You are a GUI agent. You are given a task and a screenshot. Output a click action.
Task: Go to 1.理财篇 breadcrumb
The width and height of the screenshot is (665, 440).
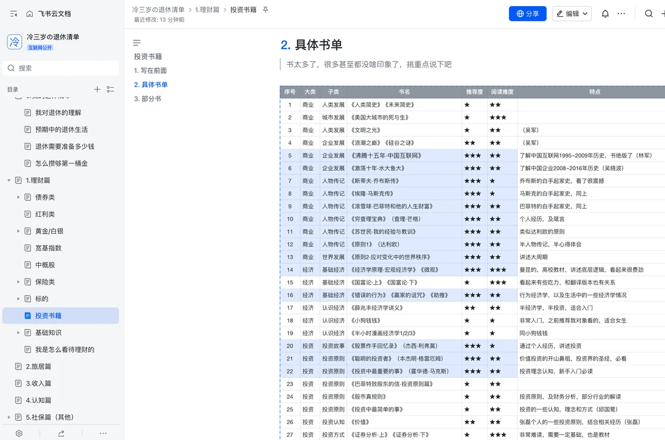pos(207,9)
